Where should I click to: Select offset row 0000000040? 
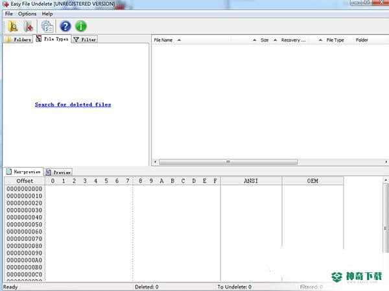click(x=25, y=217)
